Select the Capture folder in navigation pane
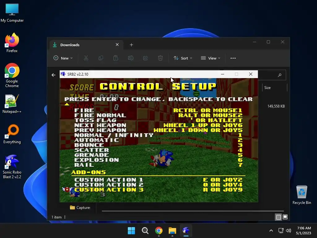 coord(80,207)
